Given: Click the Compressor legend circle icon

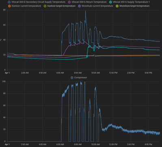Looking at the screenshot, I should click(x=72, y=78).
